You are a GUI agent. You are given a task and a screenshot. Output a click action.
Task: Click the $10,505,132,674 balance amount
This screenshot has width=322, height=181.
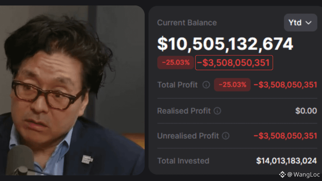pyautogui.click(x=225, y=44)
